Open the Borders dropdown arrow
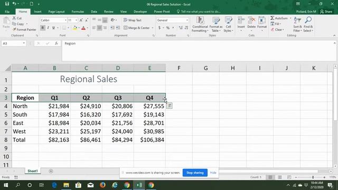The image size is (338, 190). pos(68,28)
